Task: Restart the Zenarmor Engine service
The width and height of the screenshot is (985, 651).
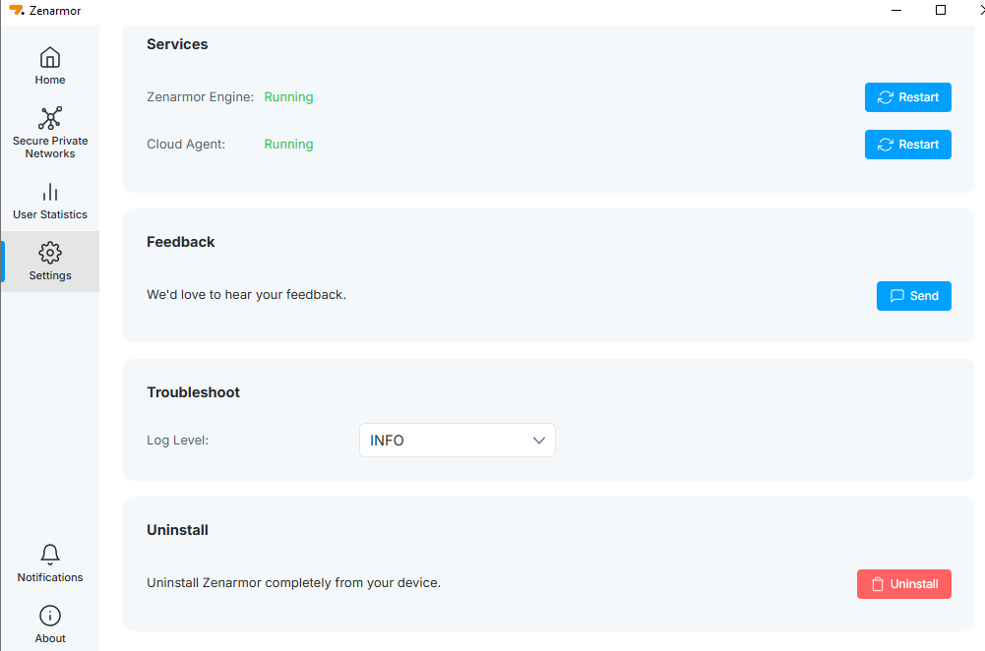Action: click(x=907, y=97)
